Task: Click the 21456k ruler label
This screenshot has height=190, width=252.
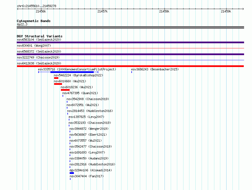Action: tap(41, 11)
